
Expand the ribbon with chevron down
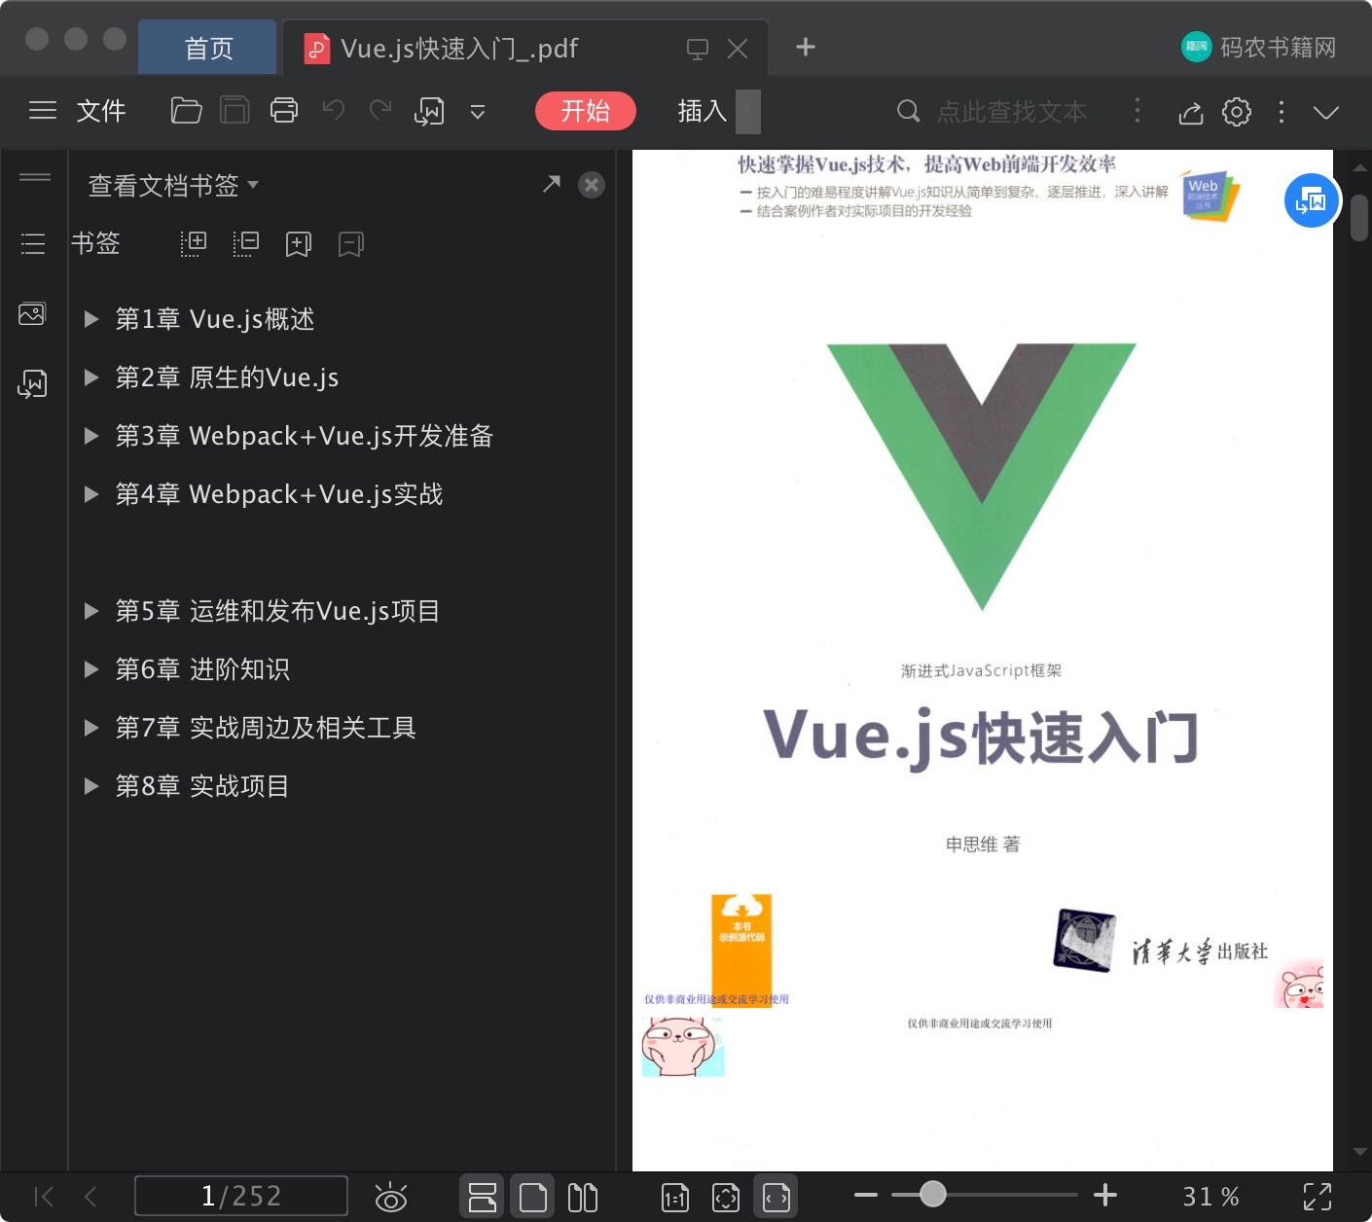(x=1326, y=112)
